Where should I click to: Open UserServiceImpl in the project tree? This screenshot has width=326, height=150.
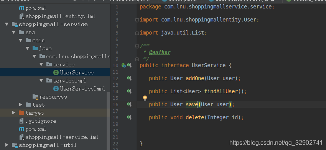pos(82,89)
